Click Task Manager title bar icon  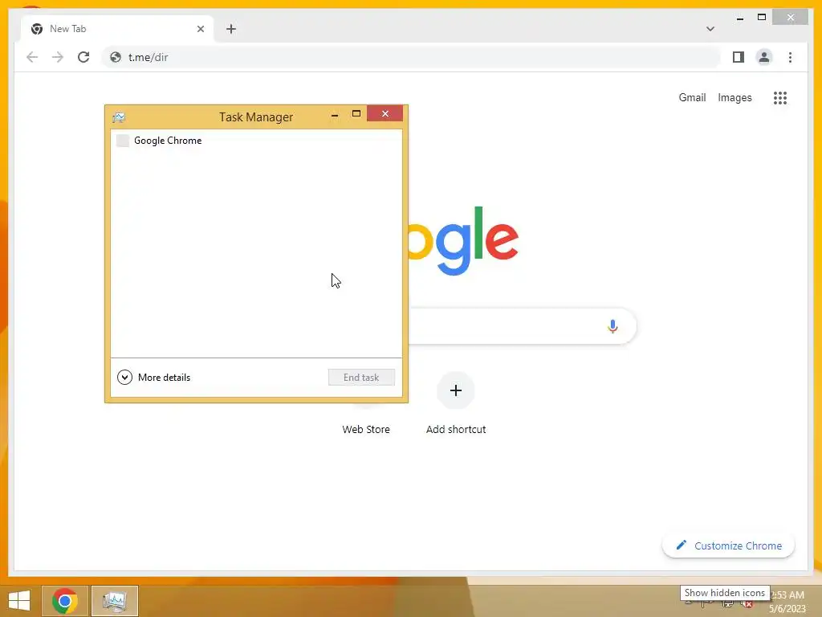[x=119, y=117]
